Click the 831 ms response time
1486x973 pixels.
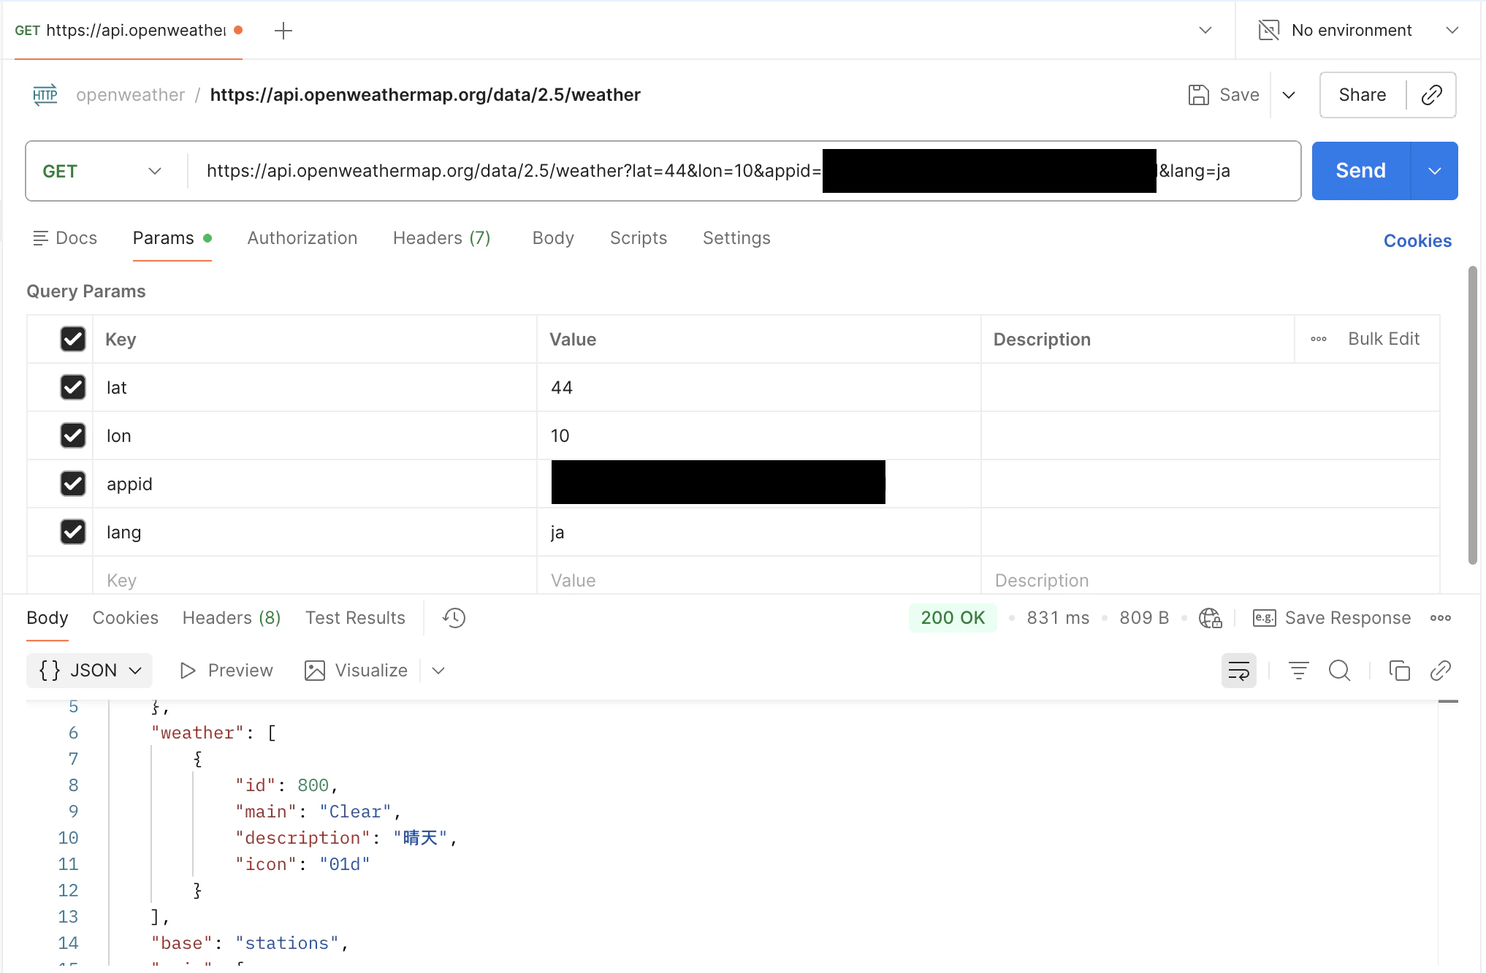(1058, 618)
